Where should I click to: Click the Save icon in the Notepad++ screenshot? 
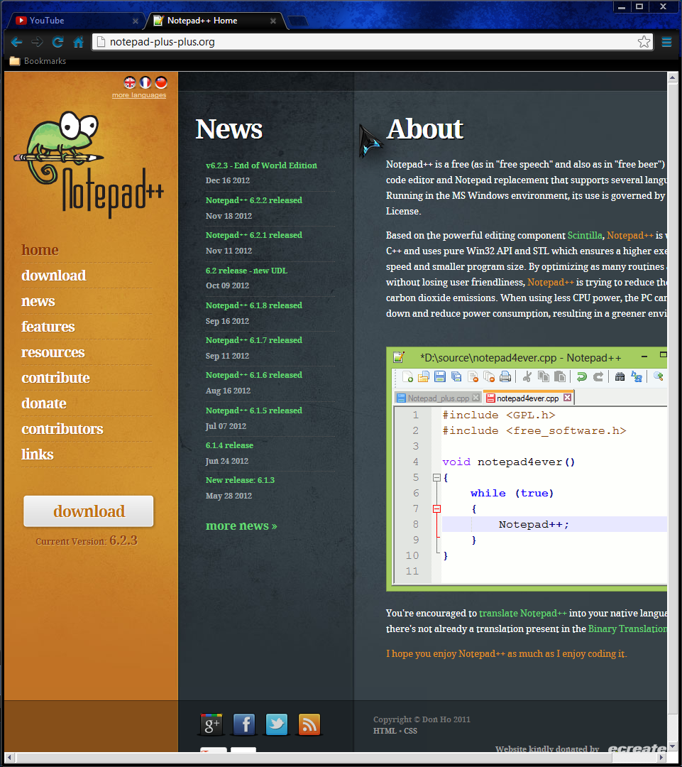click(x=440, y=376)
